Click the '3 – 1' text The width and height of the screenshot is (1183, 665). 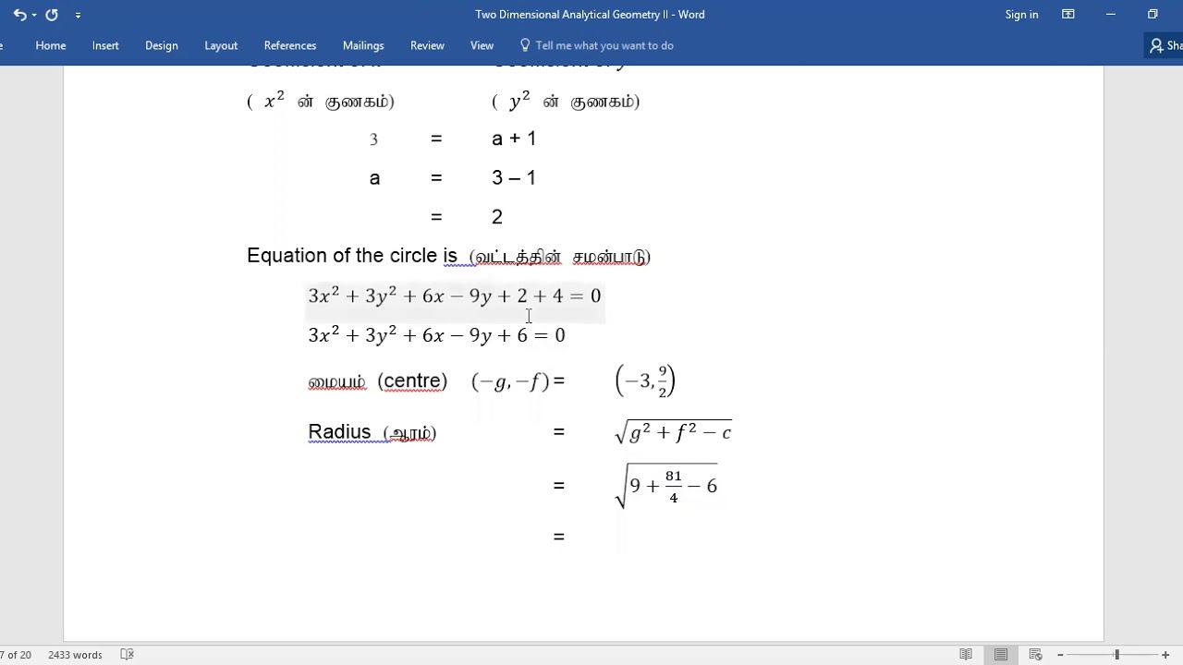tap(514, 177)
